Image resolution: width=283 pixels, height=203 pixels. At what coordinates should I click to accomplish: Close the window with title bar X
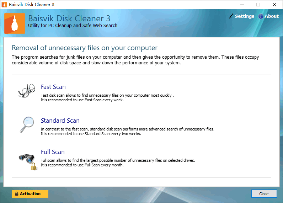(274, 5)
